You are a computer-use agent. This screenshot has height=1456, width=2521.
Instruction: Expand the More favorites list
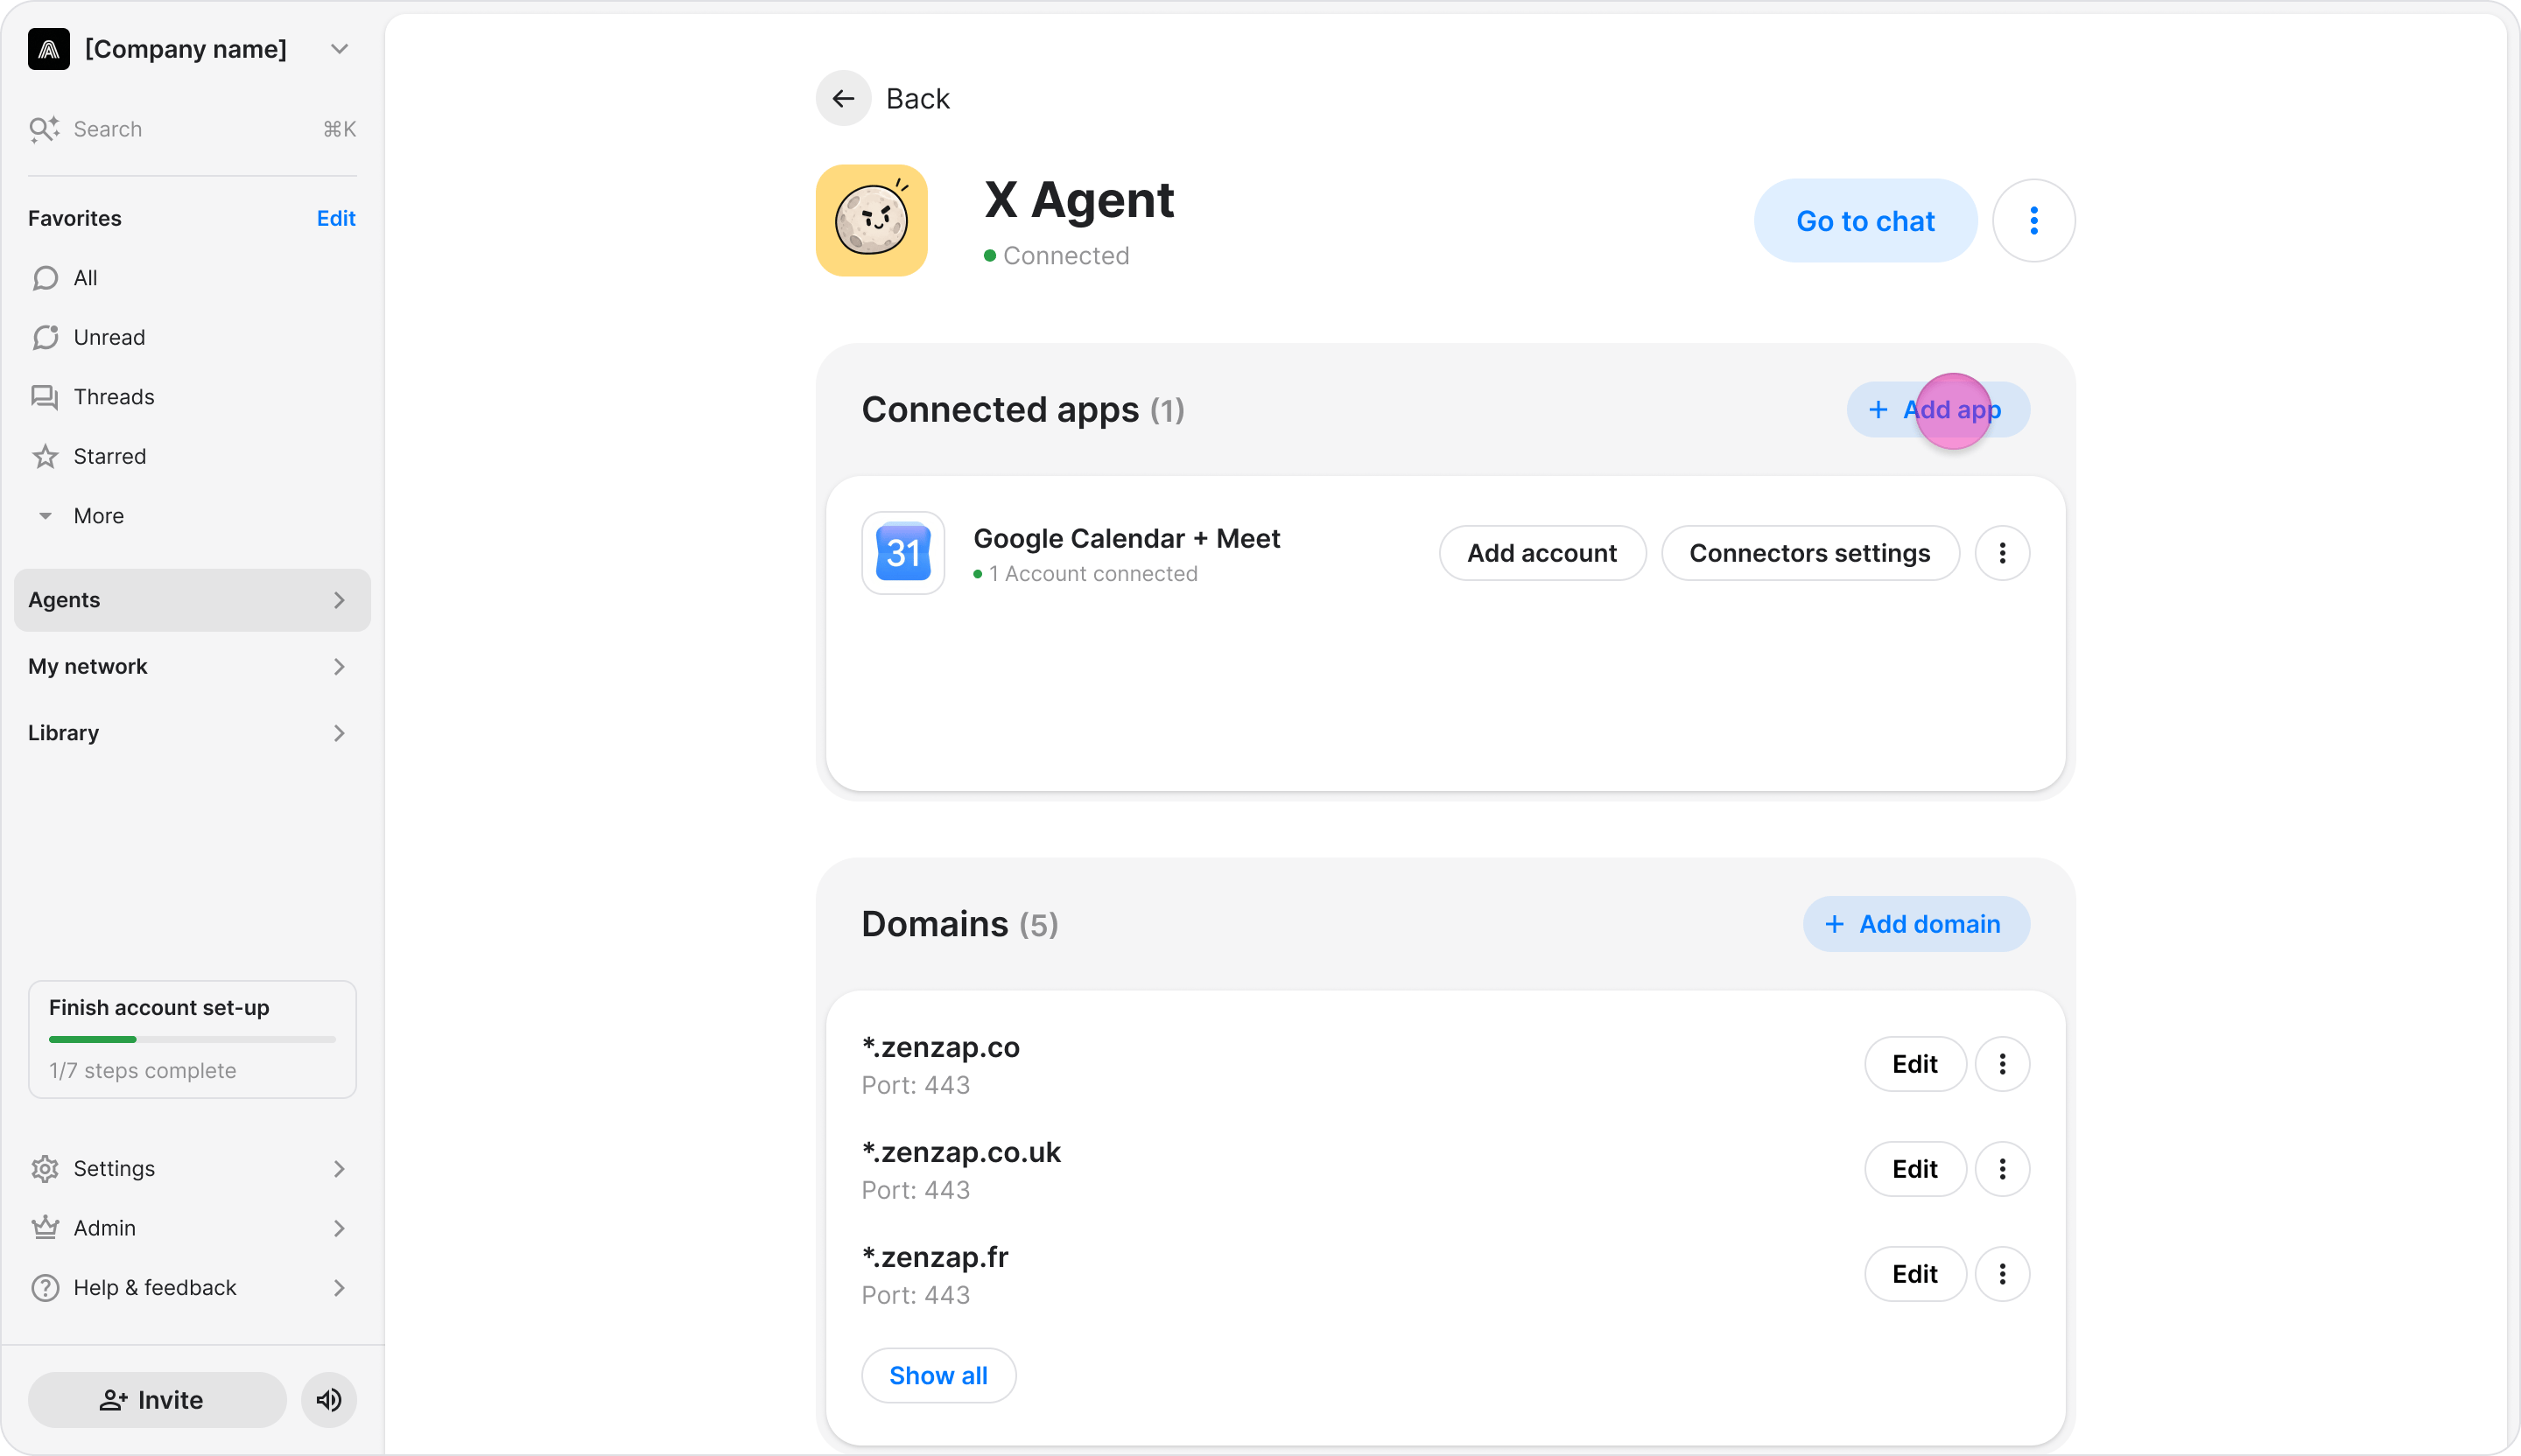click(192, 516)
